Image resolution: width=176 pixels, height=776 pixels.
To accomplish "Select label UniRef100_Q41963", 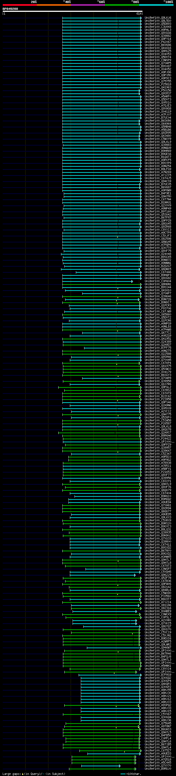I will pos(158,88).
